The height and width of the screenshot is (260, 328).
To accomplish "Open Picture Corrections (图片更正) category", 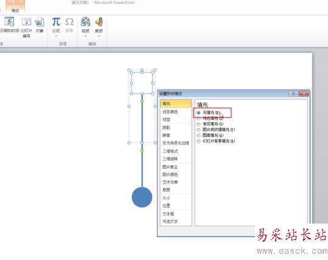I will 176,167.
